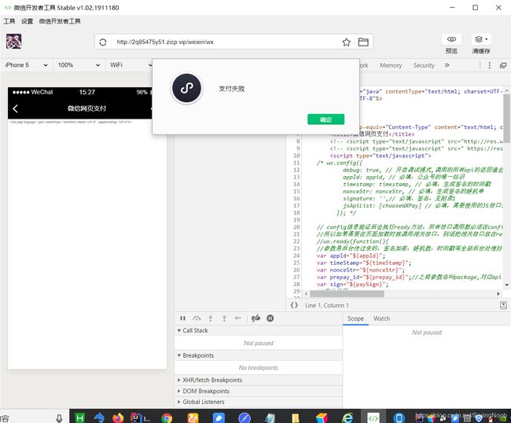Open the 100% zoom dropdown

coord(79,65)
